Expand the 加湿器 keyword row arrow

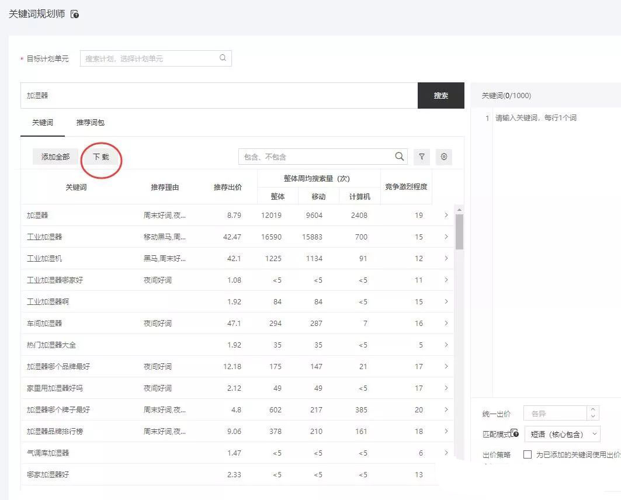(x=446, y=215)
